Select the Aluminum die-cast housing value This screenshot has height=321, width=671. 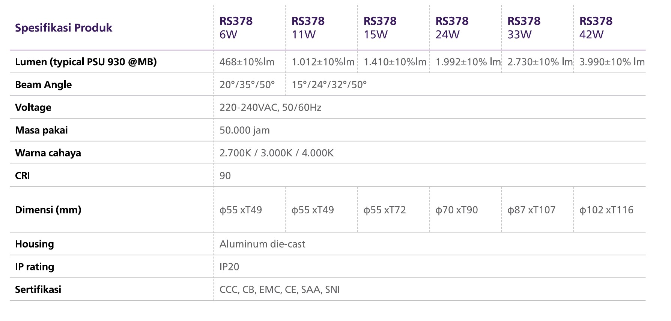pyautogui.click(x=262, y=244)
